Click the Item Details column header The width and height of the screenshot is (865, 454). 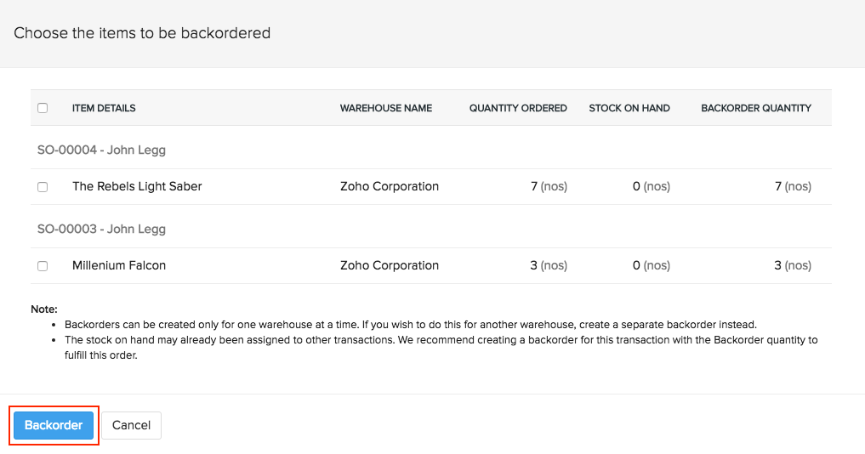click(x=104, y=108)
